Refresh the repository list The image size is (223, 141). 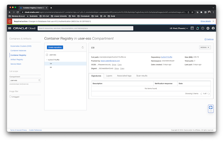coord(83,47)
